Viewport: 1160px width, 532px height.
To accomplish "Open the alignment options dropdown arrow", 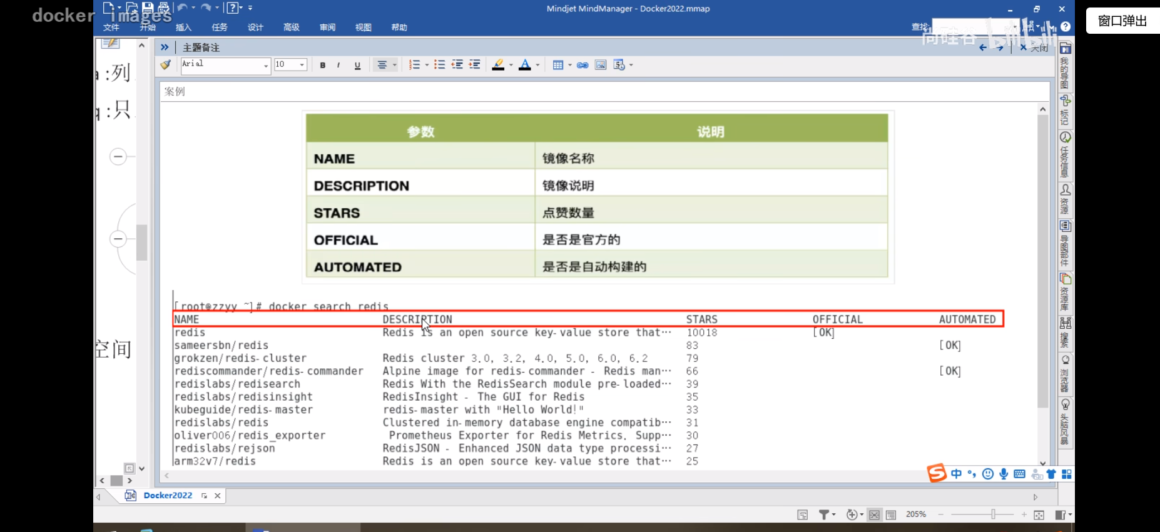I will point(394,65).
